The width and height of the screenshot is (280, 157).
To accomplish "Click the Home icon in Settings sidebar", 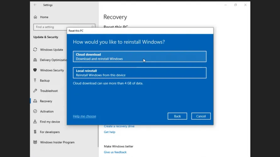I will click(35, 17).
